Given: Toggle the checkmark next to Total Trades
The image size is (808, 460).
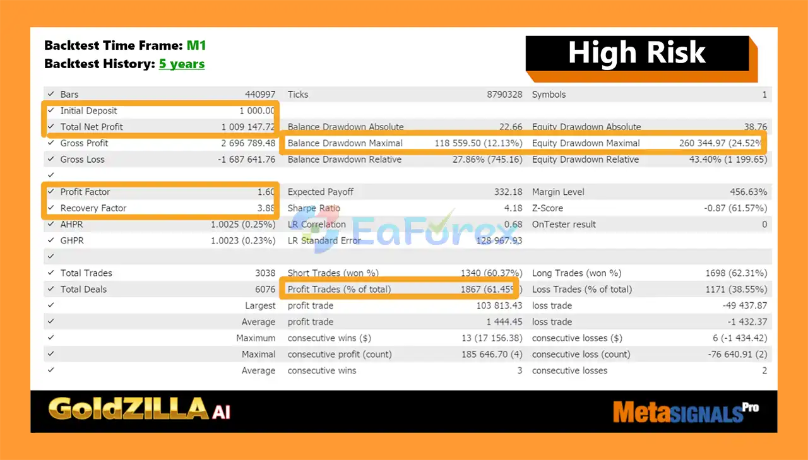Looking at the screenshot, I should (x=51, y=273).
